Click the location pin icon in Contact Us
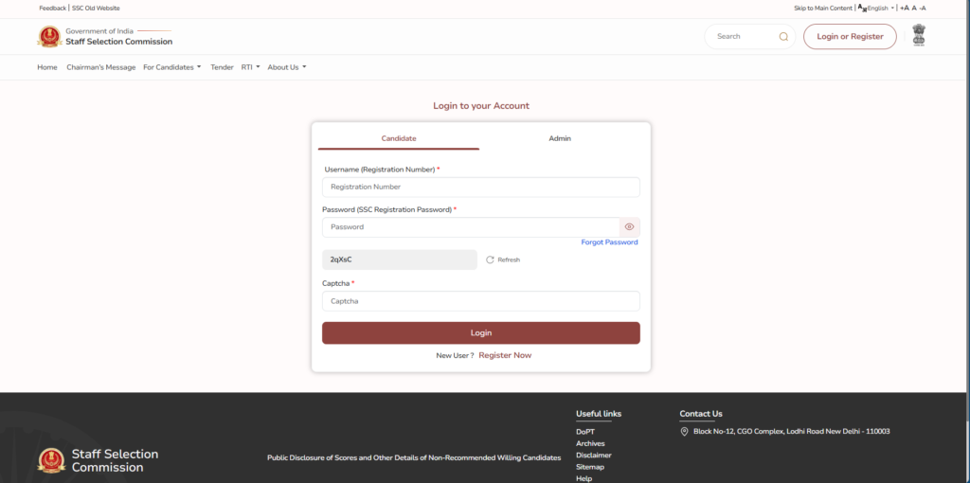The height and width of the screenshot is (483, 970). pyautogui.click(x=684, y=432)
